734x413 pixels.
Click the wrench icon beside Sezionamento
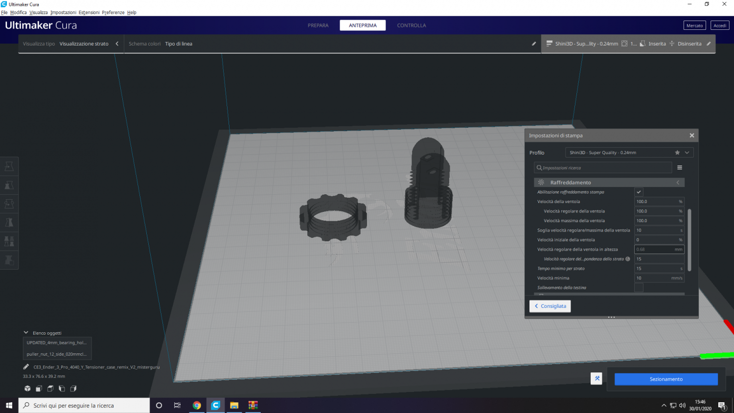coord(596,379)
